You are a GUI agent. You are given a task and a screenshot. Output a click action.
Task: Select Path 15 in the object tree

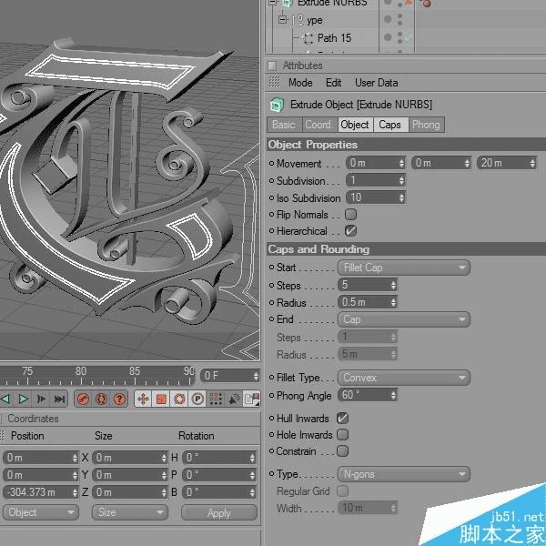pyautogui.click(x=334, y=38)
